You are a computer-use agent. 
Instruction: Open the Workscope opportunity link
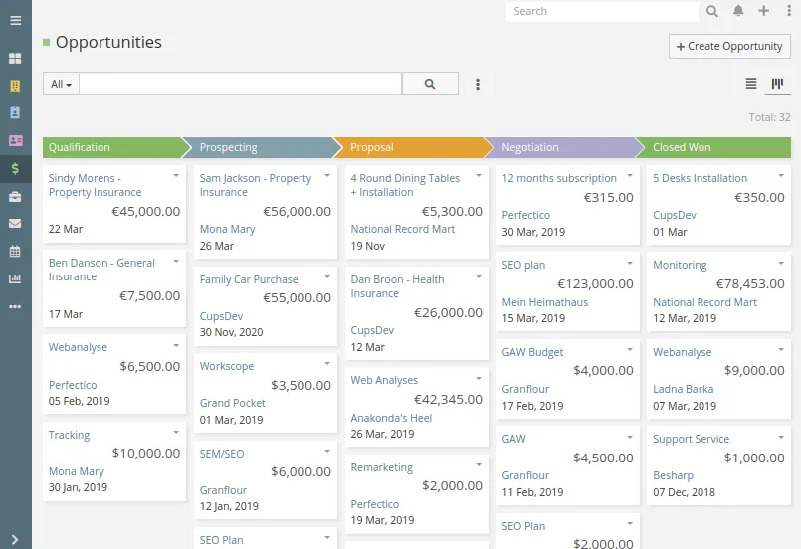click(x=227, y=366)
